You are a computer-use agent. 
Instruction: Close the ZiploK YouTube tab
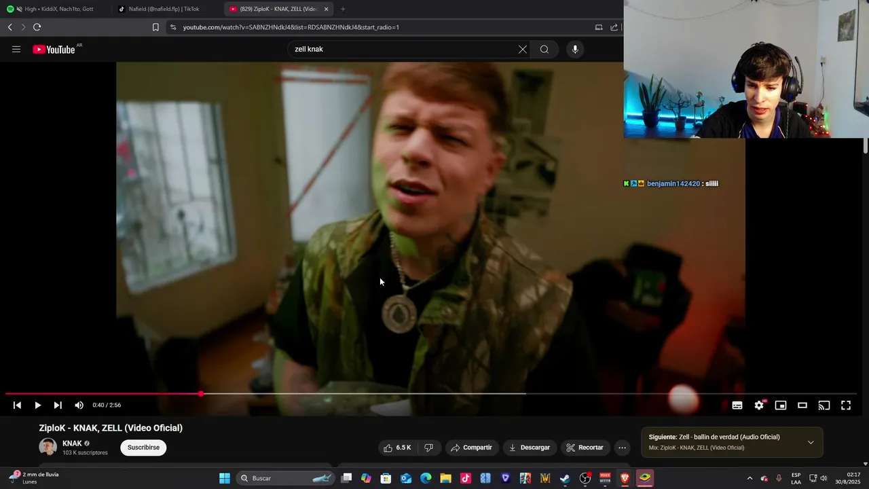(x=327, y=9)
